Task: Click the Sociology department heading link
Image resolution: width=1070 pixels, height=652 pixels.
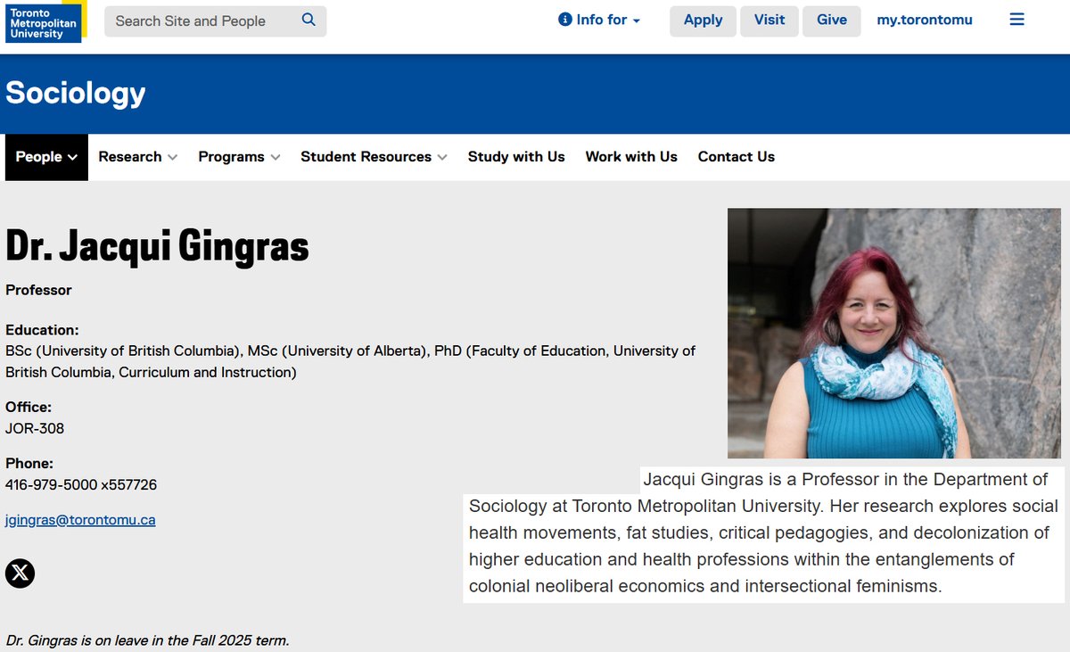Action: [x=76, y=93]
